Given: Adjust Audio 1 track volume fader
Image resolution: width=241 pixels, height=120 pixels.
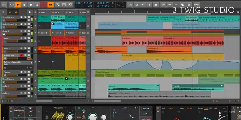Looking at the screenshot, I should pyautogui.click(x=17, y=41).
